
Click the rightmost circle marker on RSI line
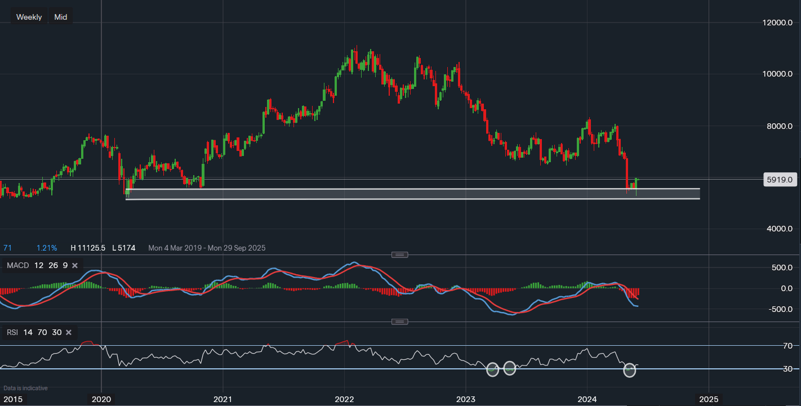(x=630, y=370)
